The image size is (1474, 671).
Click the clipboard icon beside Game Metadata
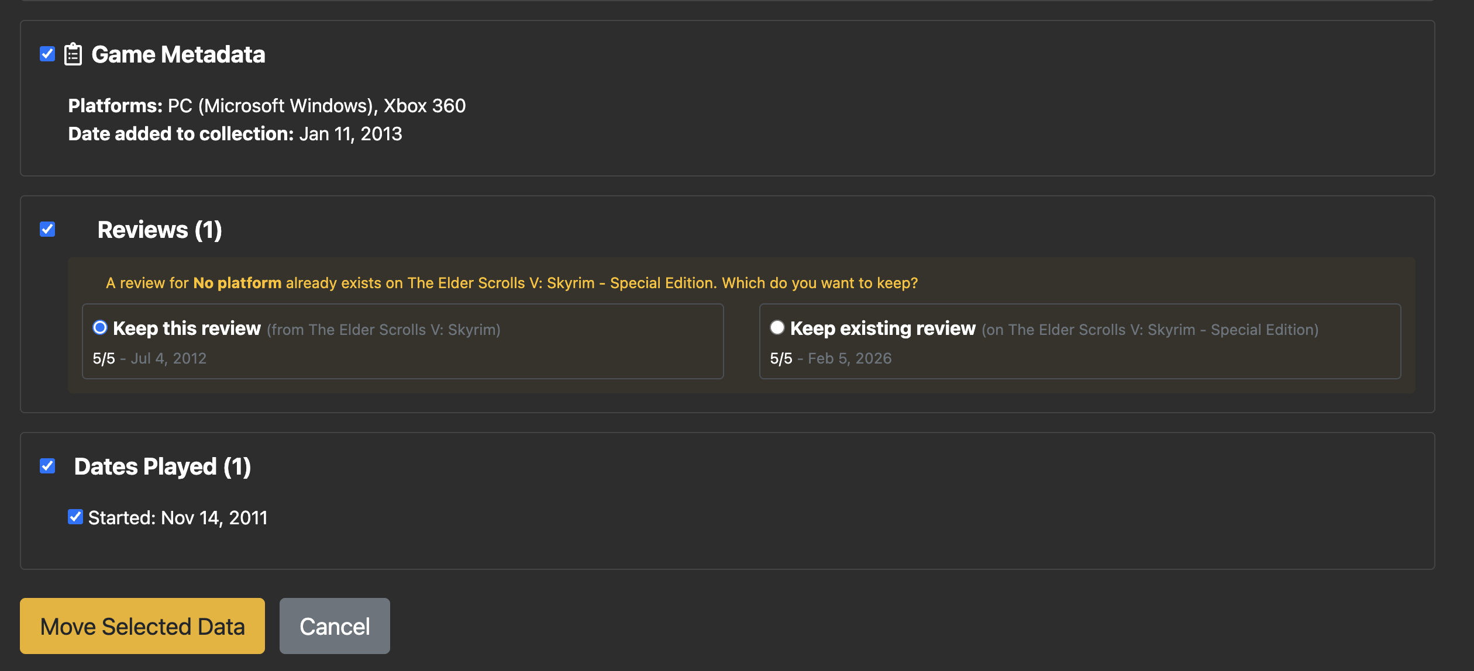[x=73, y=54]
